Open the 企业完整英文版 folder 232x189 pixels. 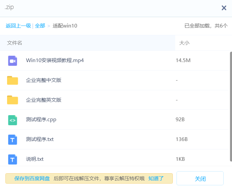coord(44,100)
